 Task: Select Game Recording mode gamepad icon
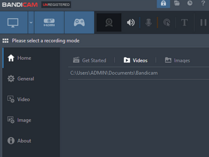tap(79, 22)
